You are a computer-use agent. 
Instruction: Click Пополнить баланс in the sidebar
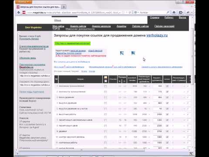click(29, 39)
